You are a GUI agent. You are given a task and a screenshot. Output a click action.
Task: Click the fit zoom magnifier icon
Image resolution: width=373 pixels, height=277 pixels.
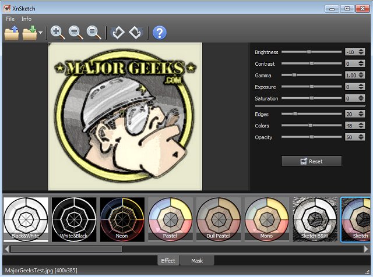[x=94, y=33]
